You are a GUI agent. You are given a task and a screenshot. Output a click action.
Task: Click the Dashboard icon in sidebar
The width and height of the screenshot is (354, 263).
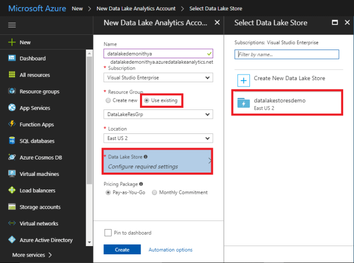pos(11,58)
